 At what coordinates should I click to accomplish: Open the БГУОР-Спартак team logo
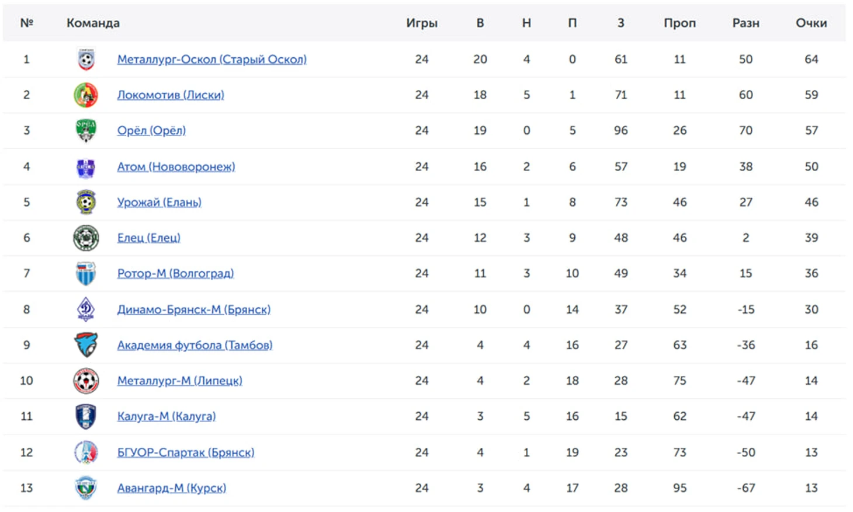coord(86,452)
